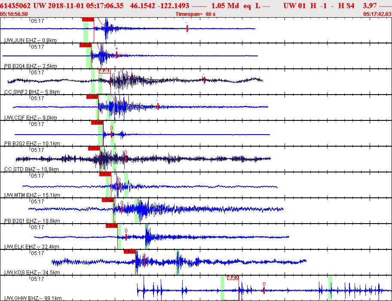Click station label 'CC STD BHZ -- 10.9km'
The image size is (392, 301).
tap(31, 169)
